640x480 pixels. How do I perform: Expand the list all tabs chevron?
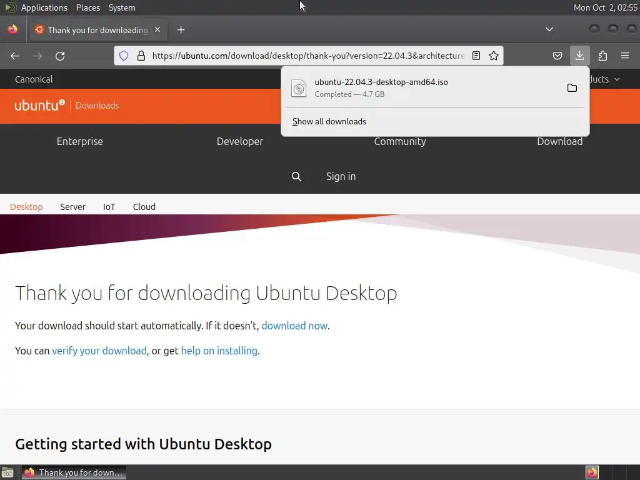coord(549,29)
